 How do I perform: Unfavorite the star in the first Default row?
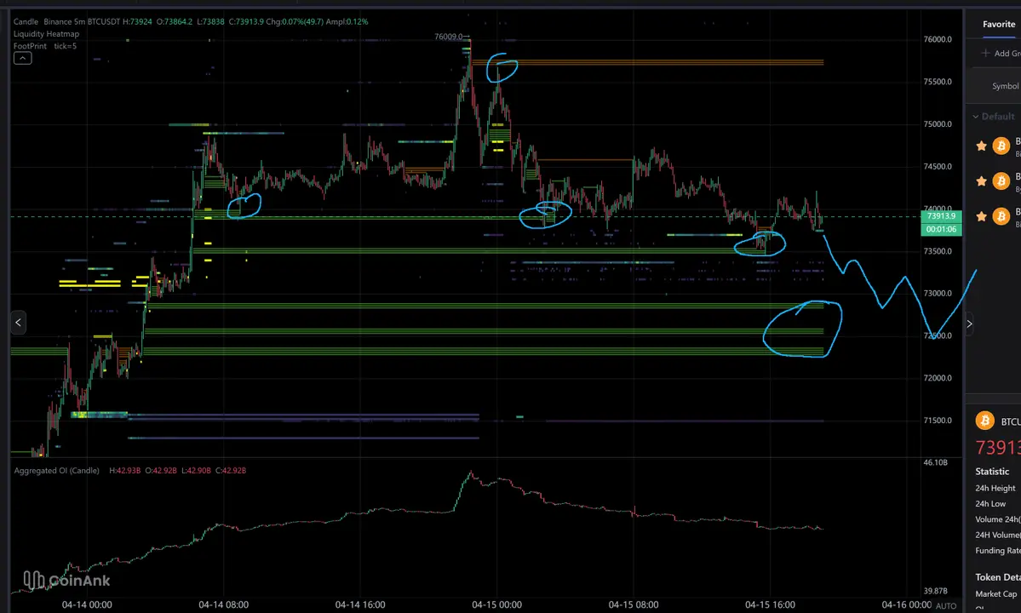coord(981,146)
